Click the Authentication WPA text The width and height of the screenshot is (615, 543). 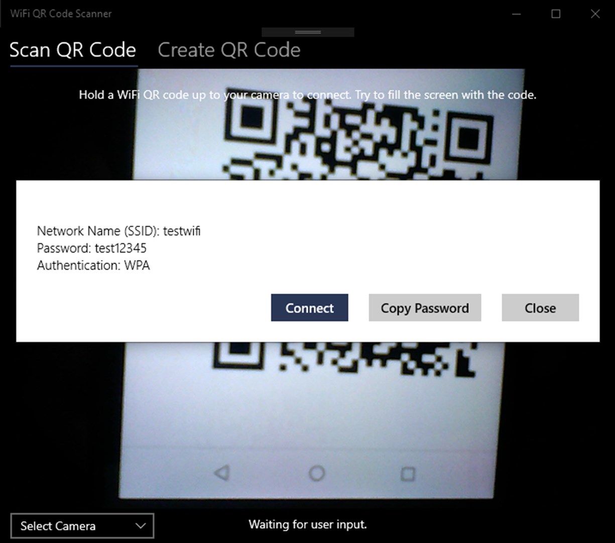pyautogui.click(x=93, y=265)
